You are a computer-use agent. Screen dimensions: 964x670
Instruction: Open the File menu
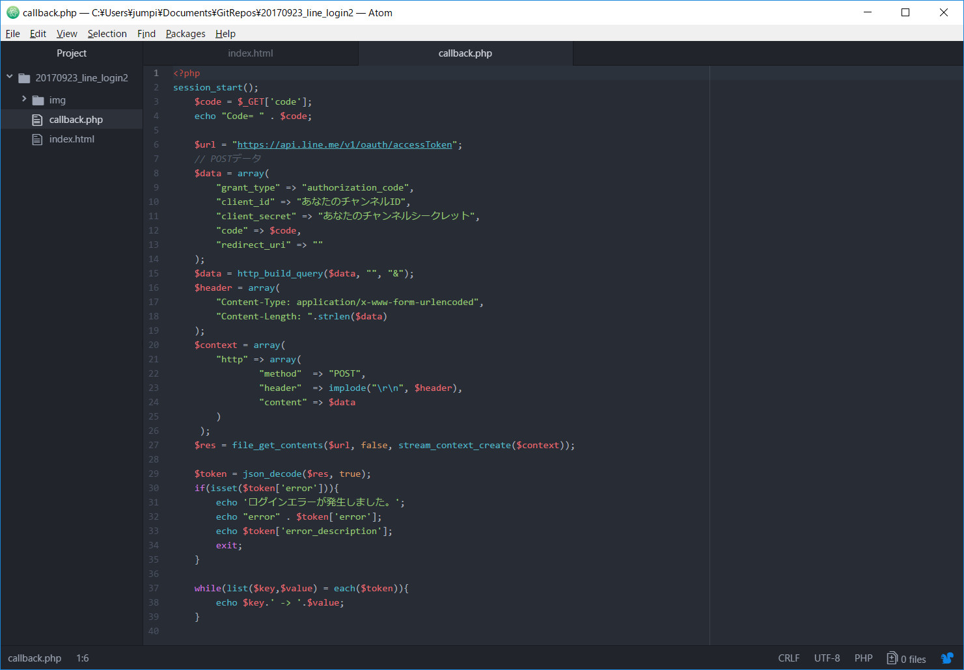point(13,34)
